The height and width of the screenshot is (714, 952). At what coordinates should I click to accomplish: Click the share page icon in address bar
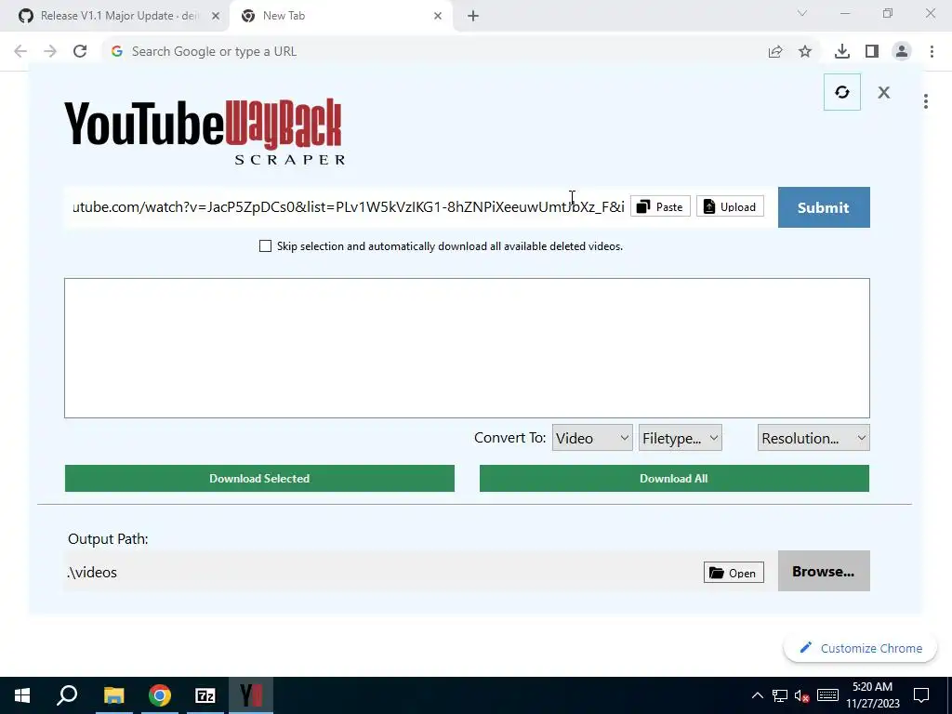pos(775,52)
